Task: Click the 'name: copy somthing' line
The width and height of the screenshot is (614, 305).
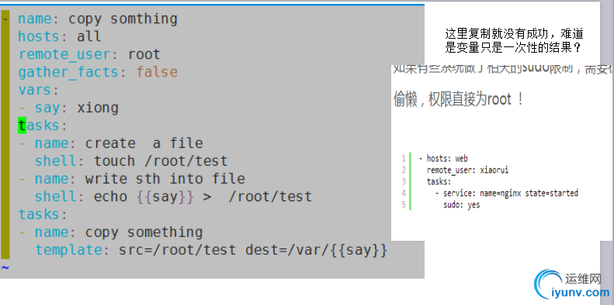Action: (x=98, y=19)
